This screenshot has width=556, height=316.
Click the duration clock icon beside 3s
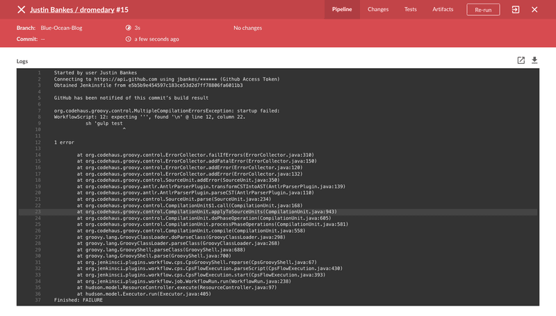coord(129,28)
